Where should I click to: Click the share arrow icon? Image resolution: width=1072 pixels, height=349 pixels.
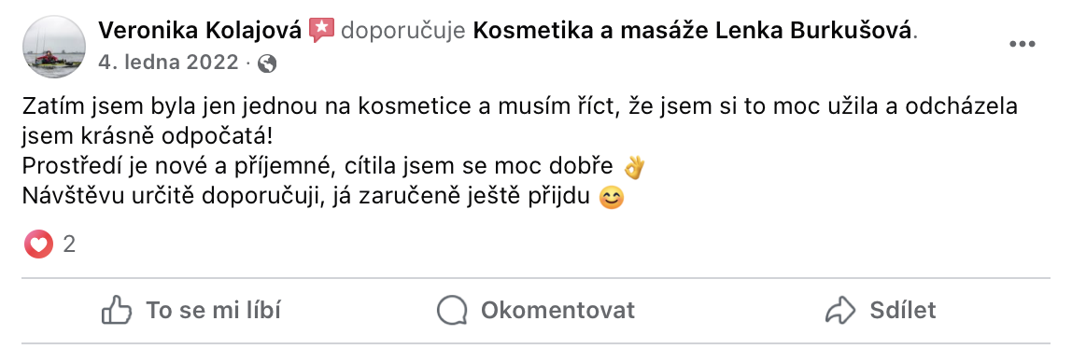pos(840,310)
